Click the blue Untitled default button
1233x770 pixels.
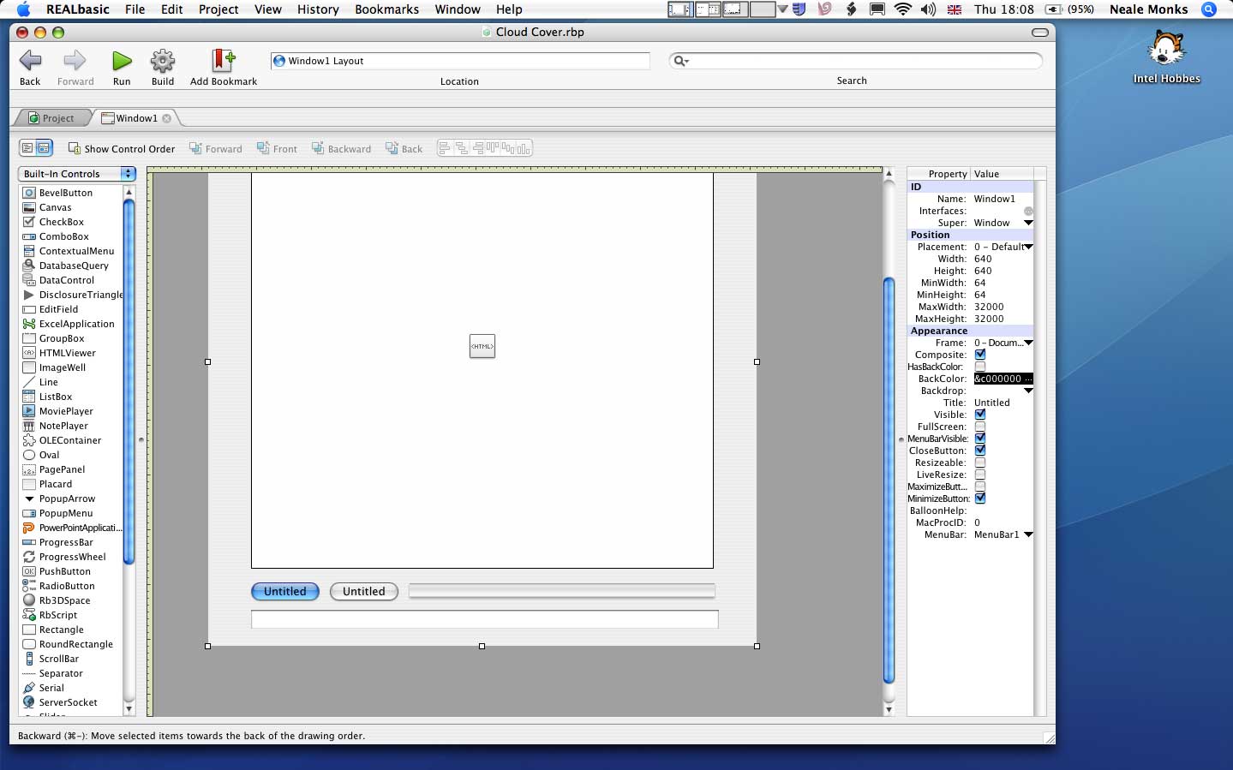(285, 592)
